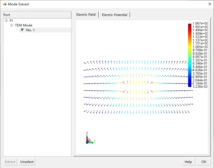Collapse the P1 port tree node
Image resolution: width=214 pixels, height=168 pixels.
click(x=6, y=21)
